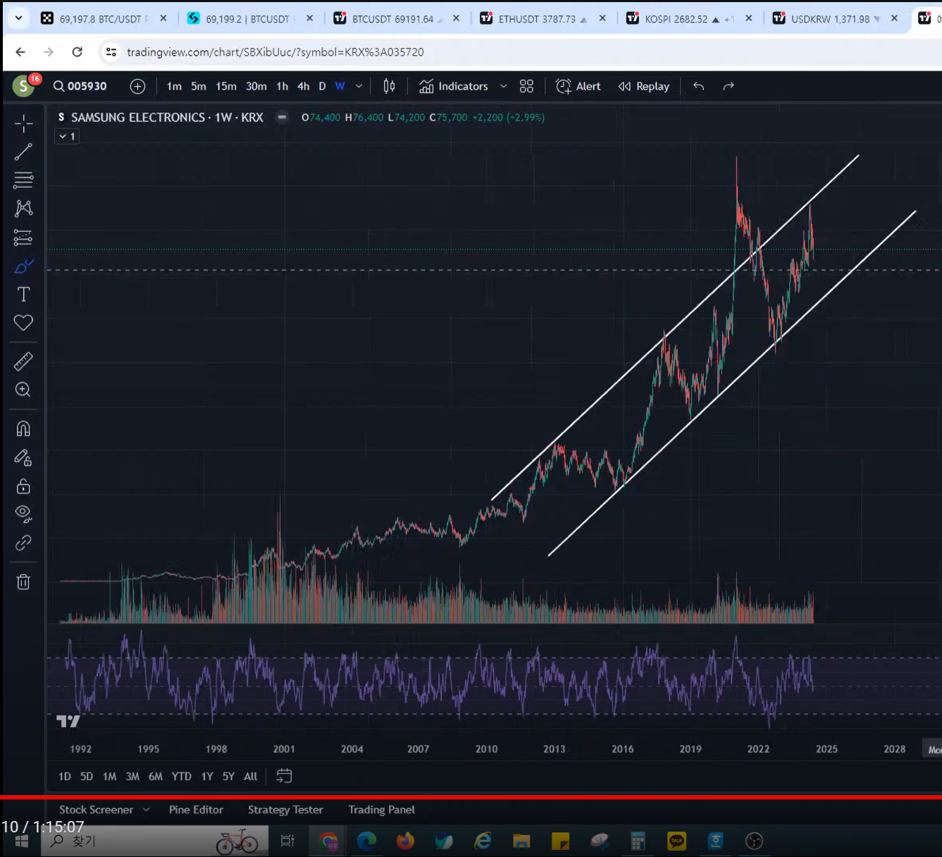
Task: Select the 15m interval
Action: pyautogui.click(x=226, y=86)
